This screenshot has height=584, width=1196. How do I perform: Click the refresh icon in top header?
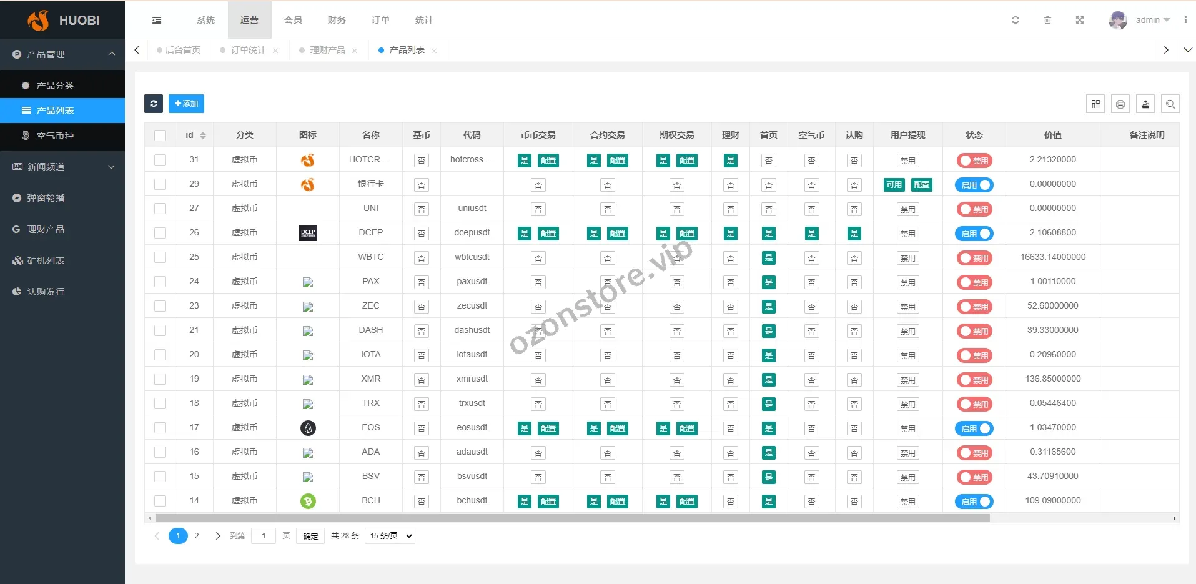coord(1016,20)
